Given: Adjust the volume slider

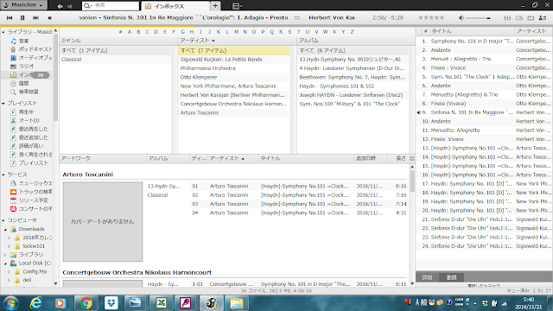Looking at the screenshot, I should click(x=478, y=18).
